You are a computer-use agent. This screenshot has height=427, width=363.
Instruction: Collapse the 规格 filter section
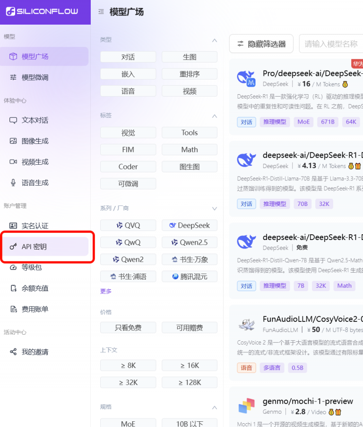[x=214, y=408]
